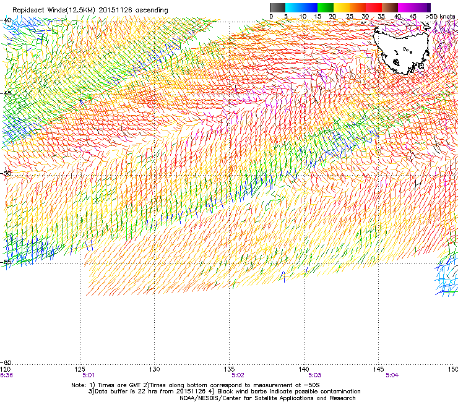This screenshot has height=402, width=458.
Task: Pick the brown 35-40 knots legend color
Action: pos(390,7)
